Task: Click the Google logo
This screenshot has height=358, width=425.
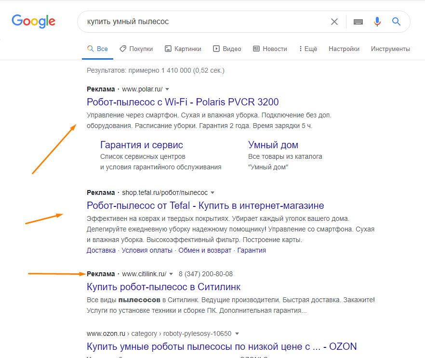Action: click(33, 21)
